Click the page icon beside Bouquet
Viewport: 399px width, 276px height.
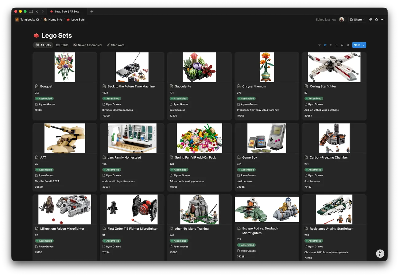point(37,86)
